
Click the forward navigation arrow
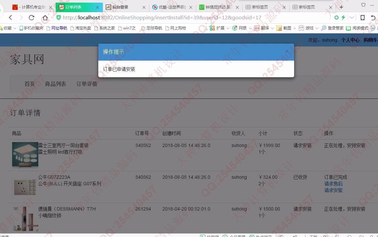coord(21,18)
